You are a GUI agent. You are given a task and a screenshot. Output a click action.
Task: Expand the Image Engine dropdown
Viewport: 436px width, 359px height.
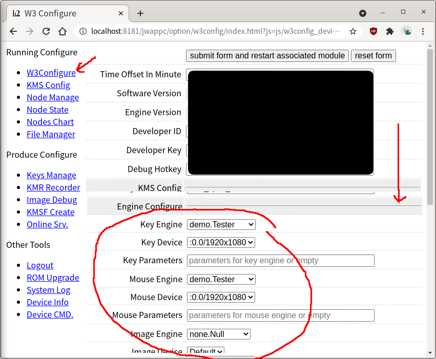coord(219,334)
